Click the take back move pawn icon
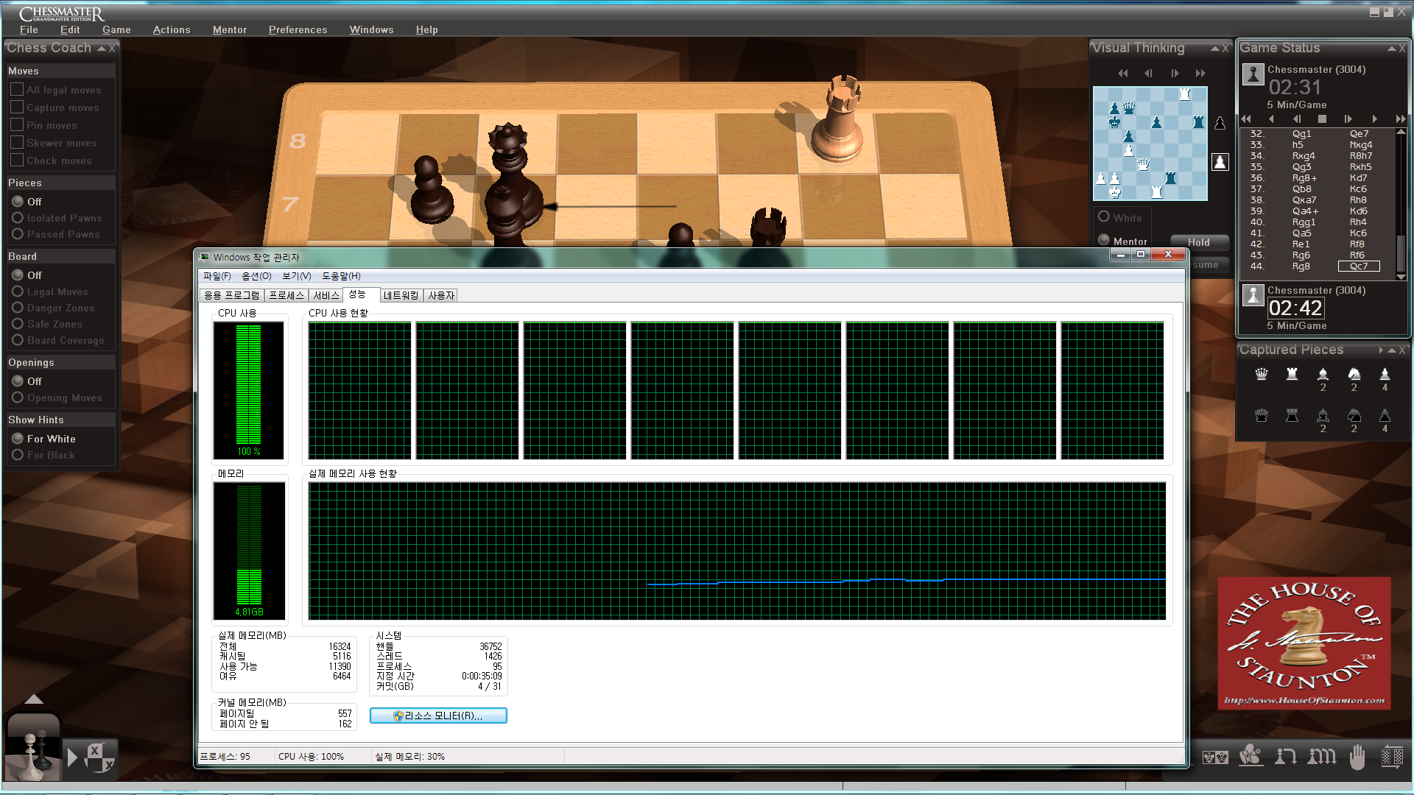Screen dimensions: 1414x795 [1286, 757]
